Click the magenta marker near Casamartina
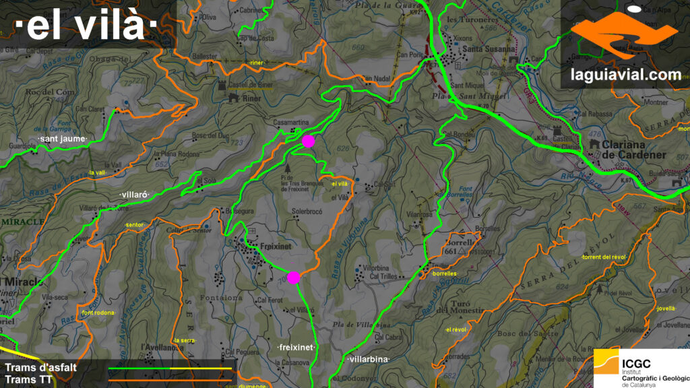This screenshot has height=388, width=690. [309, 141]
